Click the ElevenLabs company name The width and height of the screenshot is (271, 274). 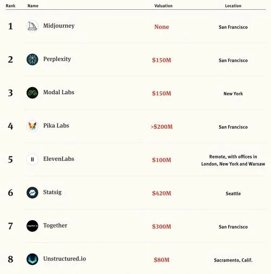tap(59, 159)
